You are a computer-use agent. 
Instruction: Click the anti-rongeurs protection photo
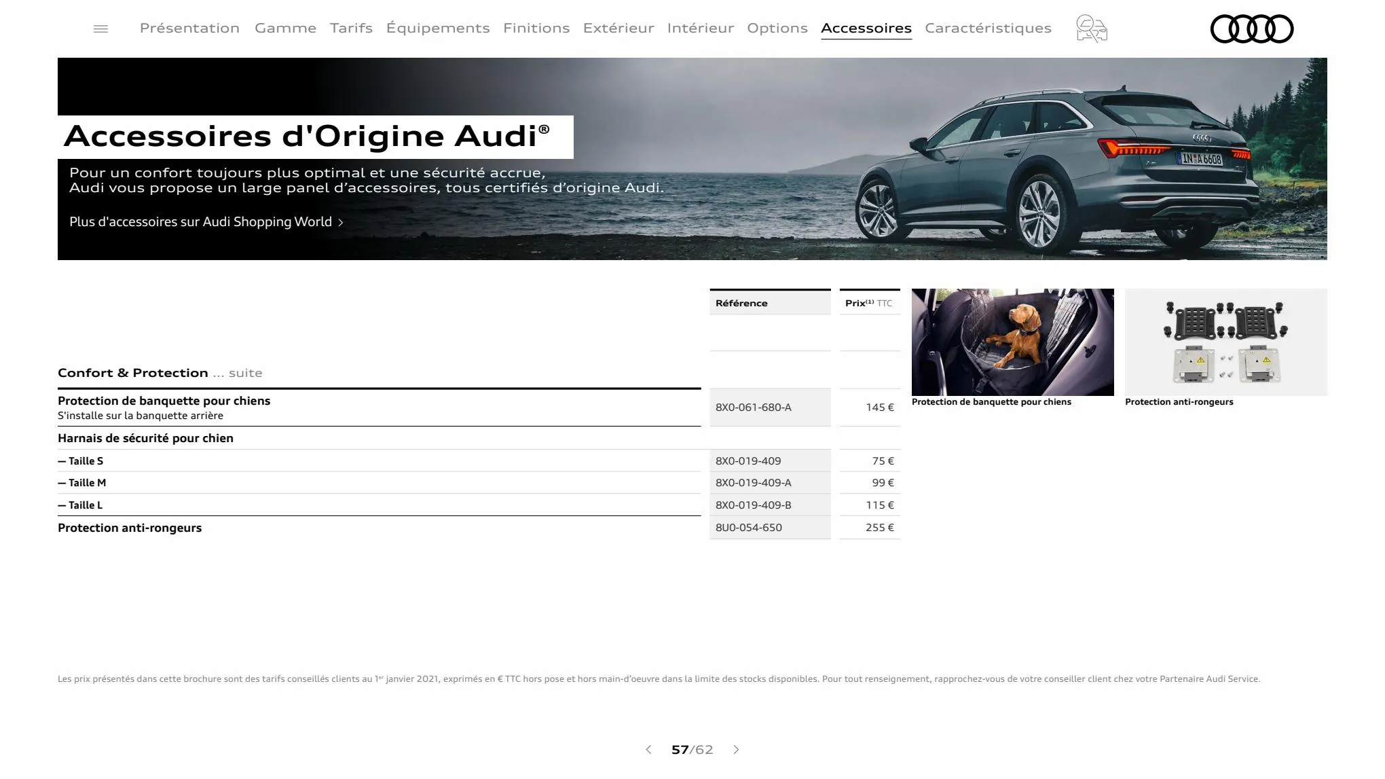click(x=1225, y=342)
